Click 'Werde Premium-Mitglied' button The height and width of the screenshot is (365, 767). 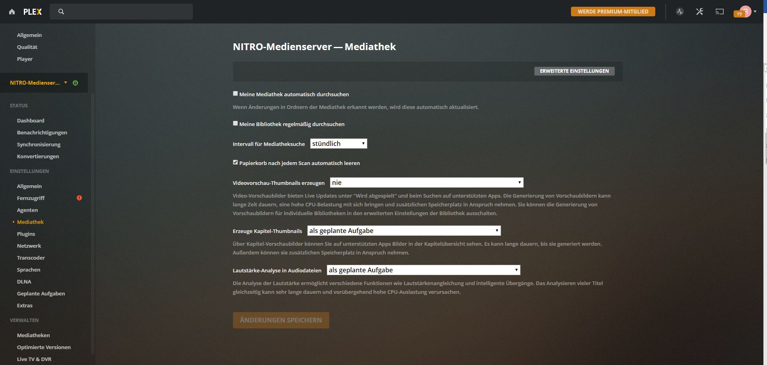click(613, 12)
